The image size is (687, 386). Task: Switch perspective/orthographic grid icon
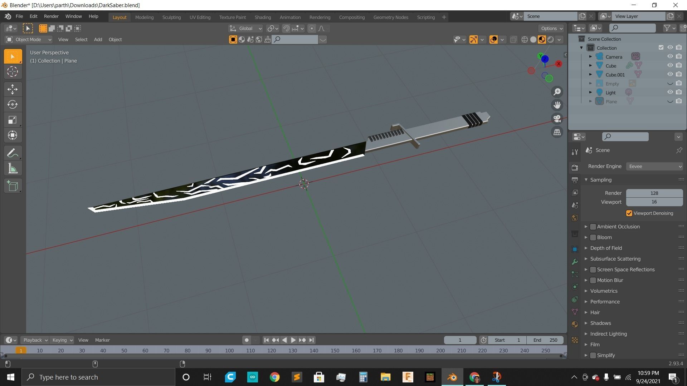(557, 132)
